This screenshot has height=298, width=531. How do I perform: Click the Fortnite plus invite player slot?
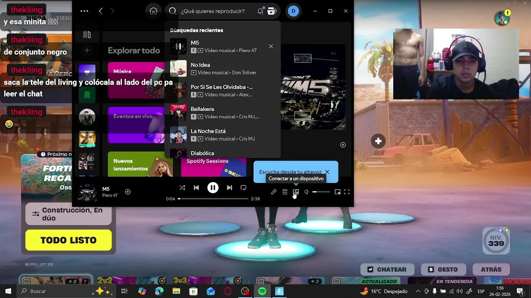pyautogui.click(x=378, y=141)
